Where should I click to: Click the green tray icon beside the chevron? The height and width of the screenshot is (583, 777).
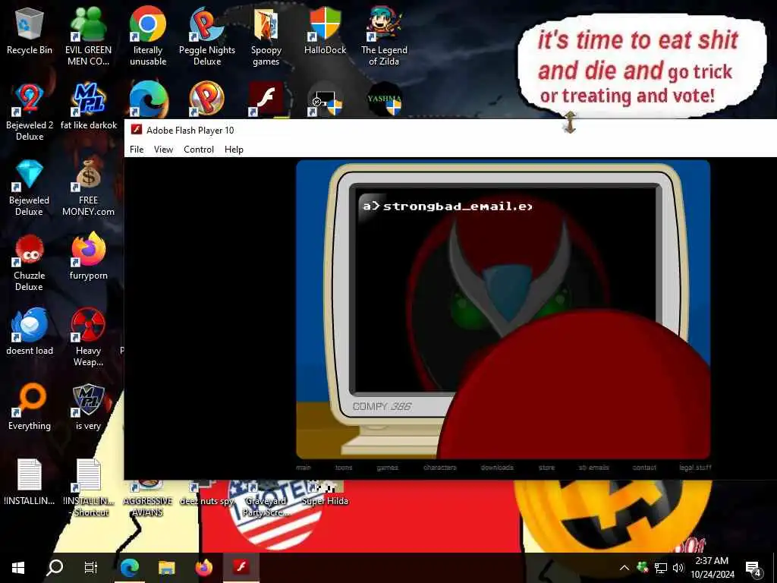pyautogui.click(x=642, y=567)
